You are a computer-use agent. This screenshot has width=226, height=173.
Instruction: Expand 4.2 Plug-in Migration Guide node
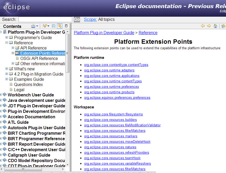click(7, 74)
